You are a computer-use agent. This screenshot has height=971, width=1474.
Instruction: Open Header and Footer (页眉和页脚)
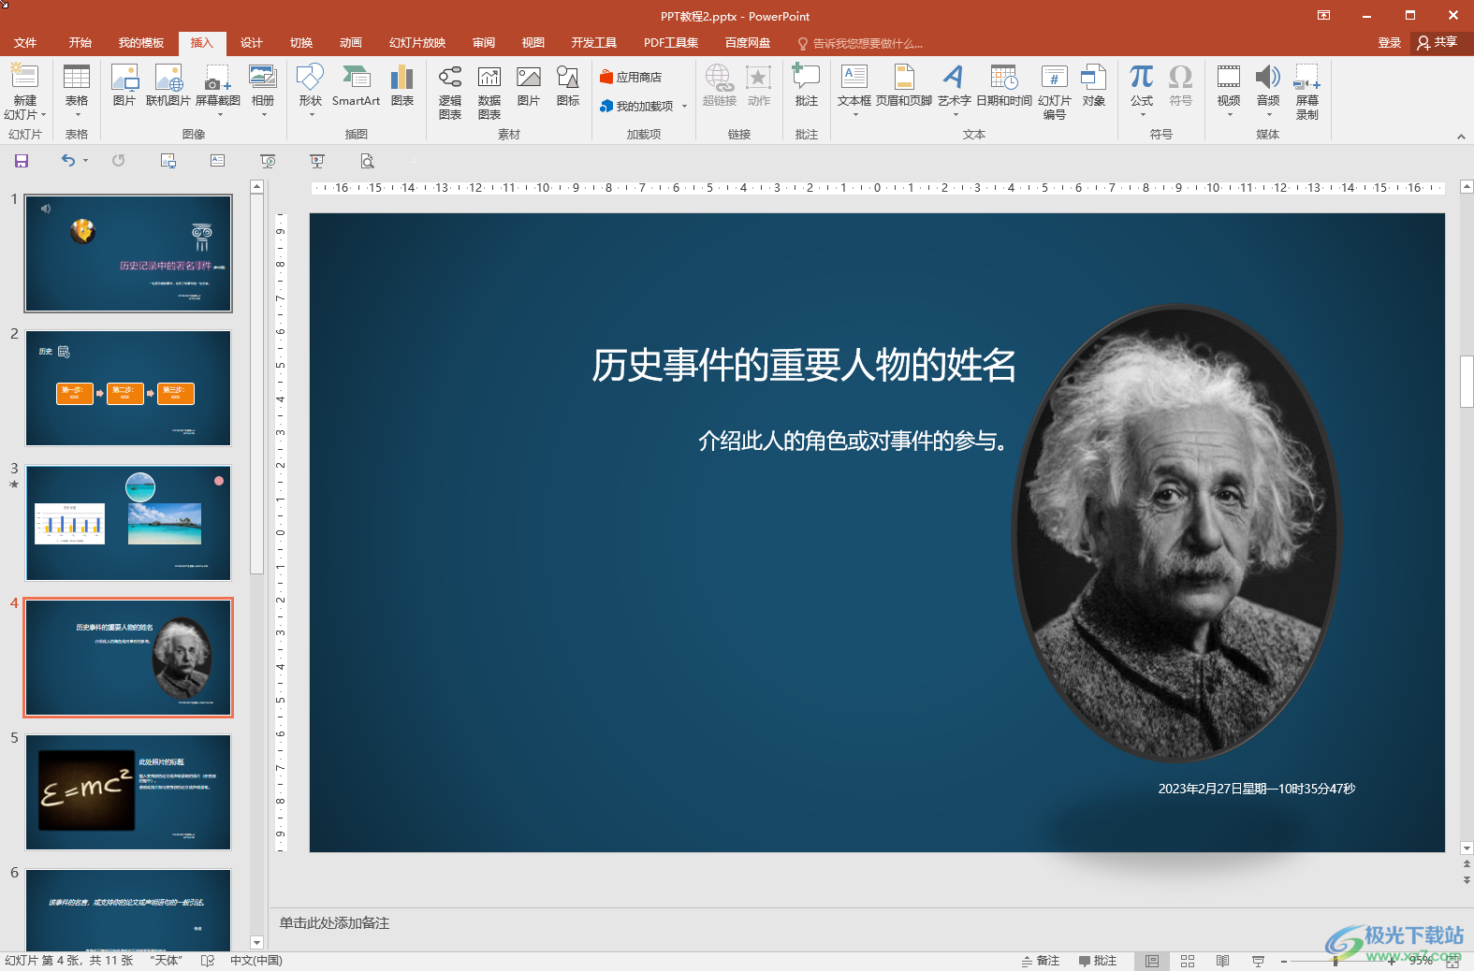[904, 85]
